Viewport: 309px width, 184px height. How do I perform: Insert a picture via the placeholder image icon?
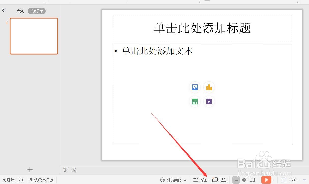pos(195,88)
